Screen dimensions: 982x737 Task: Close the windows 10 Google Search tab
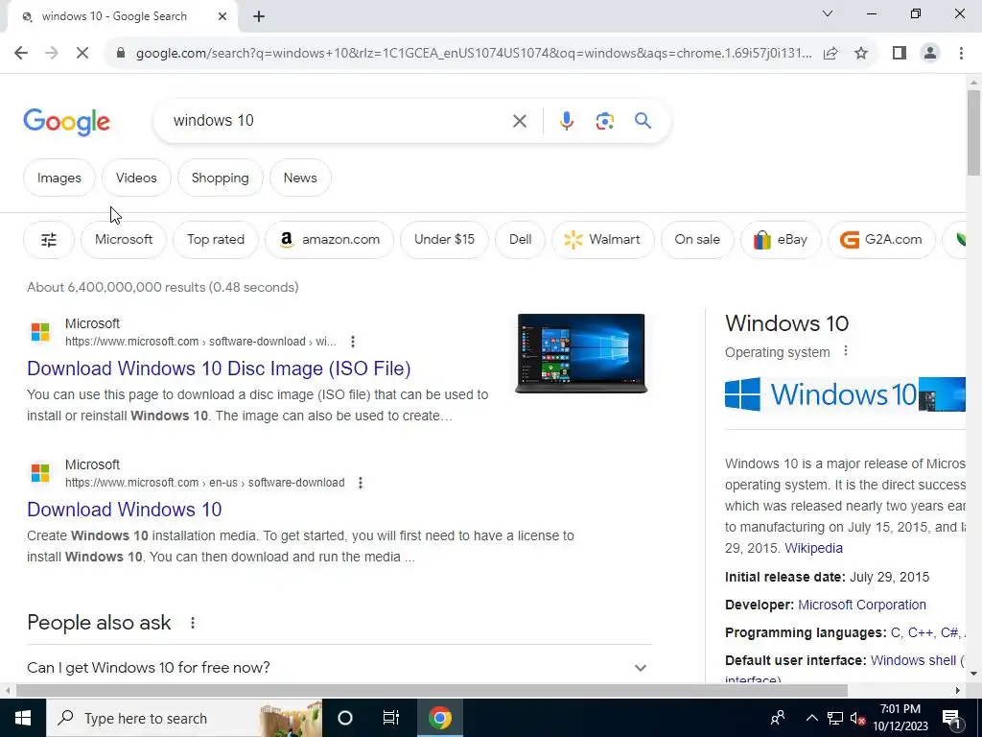222,17
